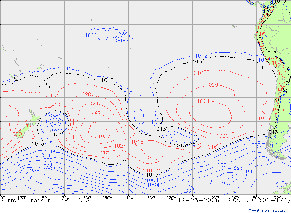Click the 1028 isobar label
This screenshot has width=291, height=213.
click(x=95, y=112)
